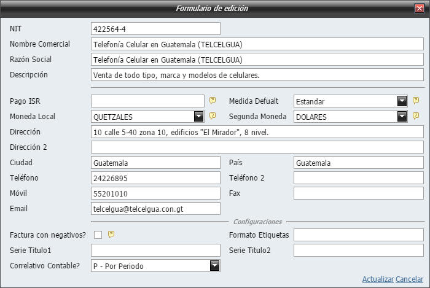Focus the Teléfono field with 24226895
This screenshot has width=430, height=288.
[x=155, y=178]
